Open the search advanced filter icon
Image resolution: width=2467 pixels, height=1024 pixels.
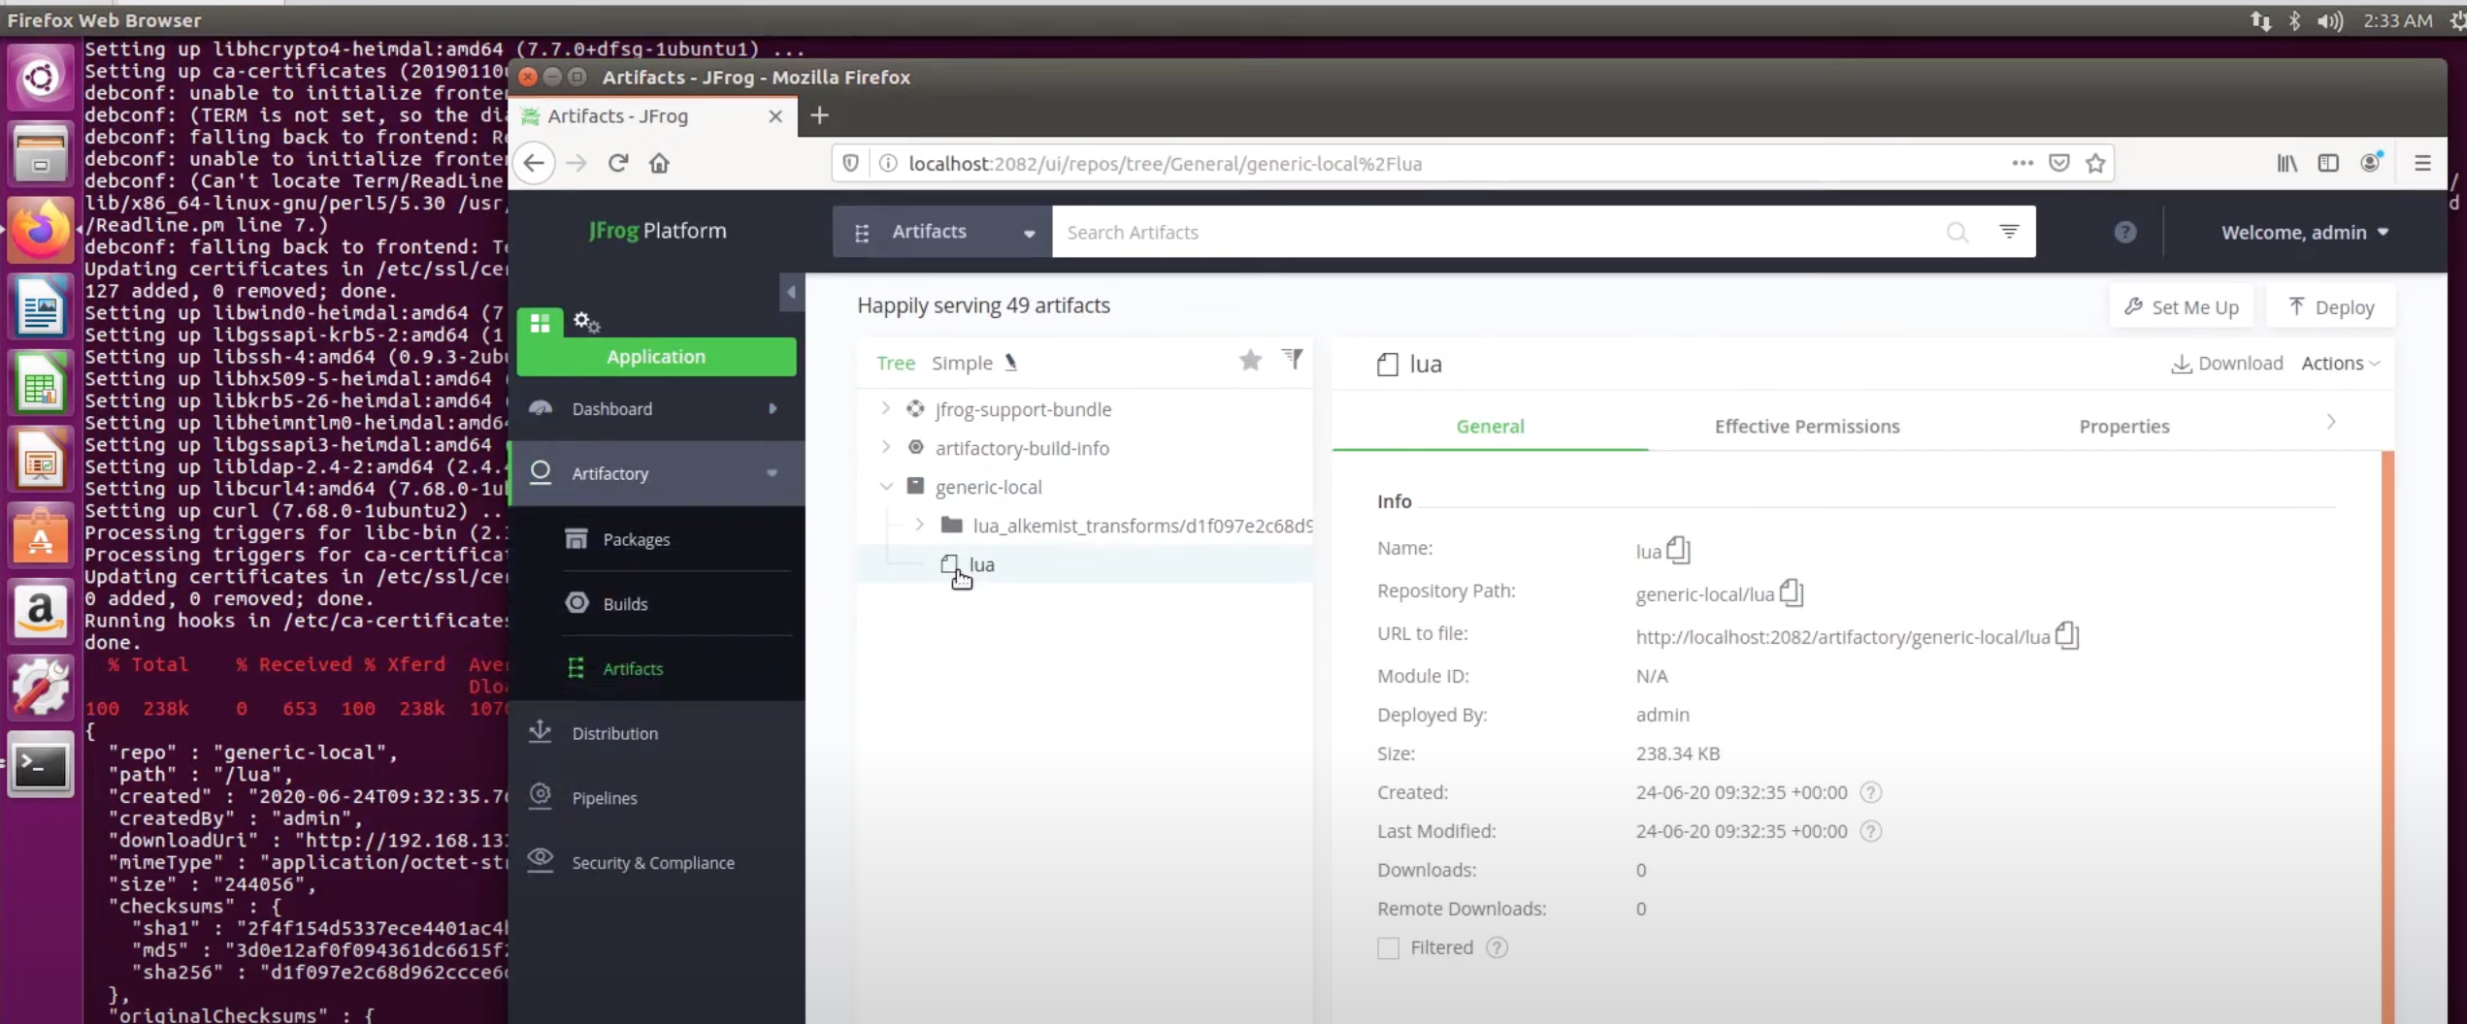coord(2009,232)
